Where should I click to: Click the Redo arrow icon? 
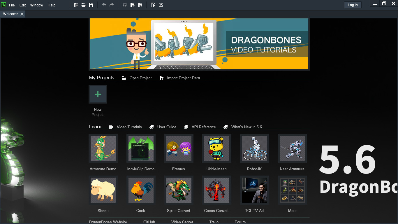[x=112, y=5]
